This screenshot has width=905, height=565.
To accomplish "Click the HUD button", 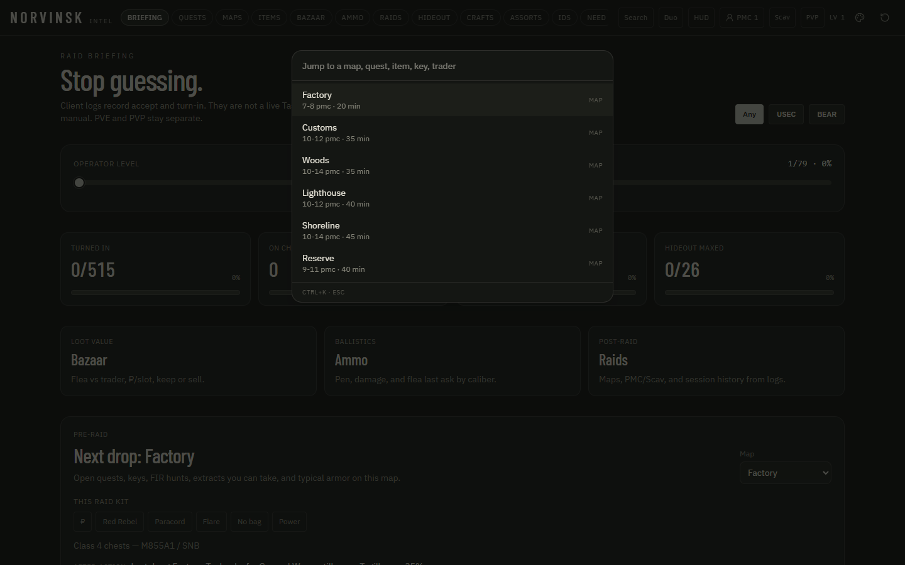I will click(701, 18).
